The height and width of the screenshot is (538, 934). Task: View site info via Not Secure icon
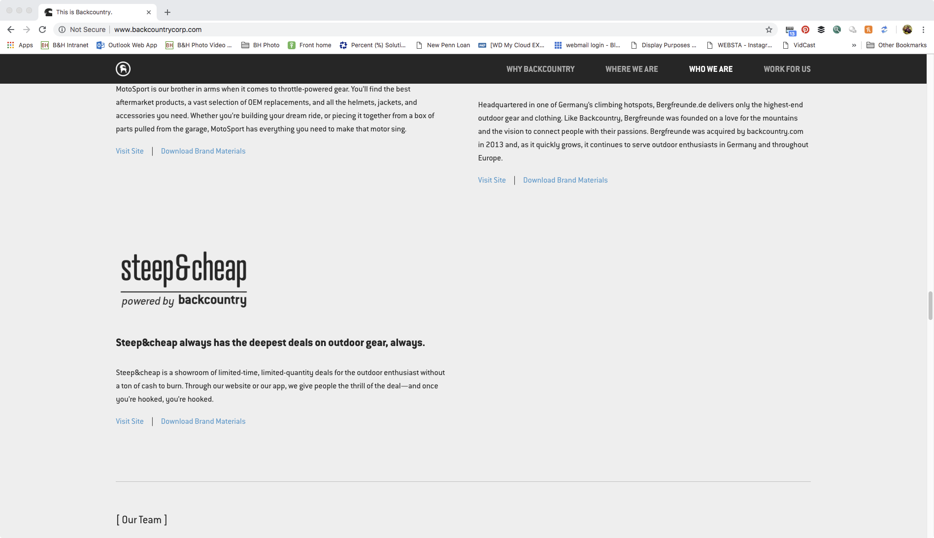(x=62, y=30)
